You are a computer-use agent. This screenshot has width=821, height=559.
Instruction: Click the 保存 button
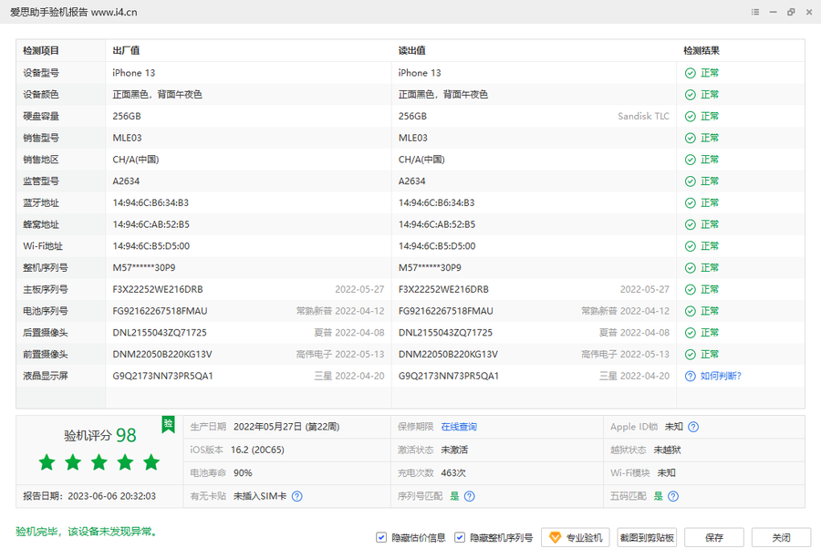[x=714, y=537]
